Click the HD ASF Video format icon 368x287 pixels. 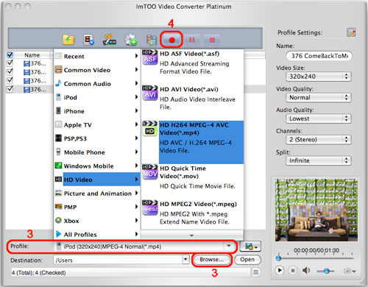pos(150,57)
